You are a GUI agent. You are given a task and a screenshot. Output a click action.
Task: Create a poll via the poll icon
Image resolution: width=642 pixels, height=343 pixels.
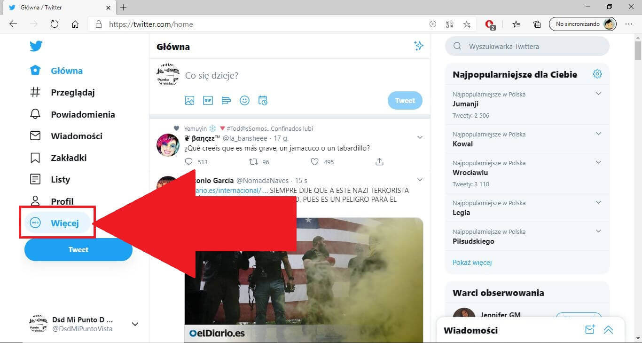pyautogui.click(x=226, y=100)
